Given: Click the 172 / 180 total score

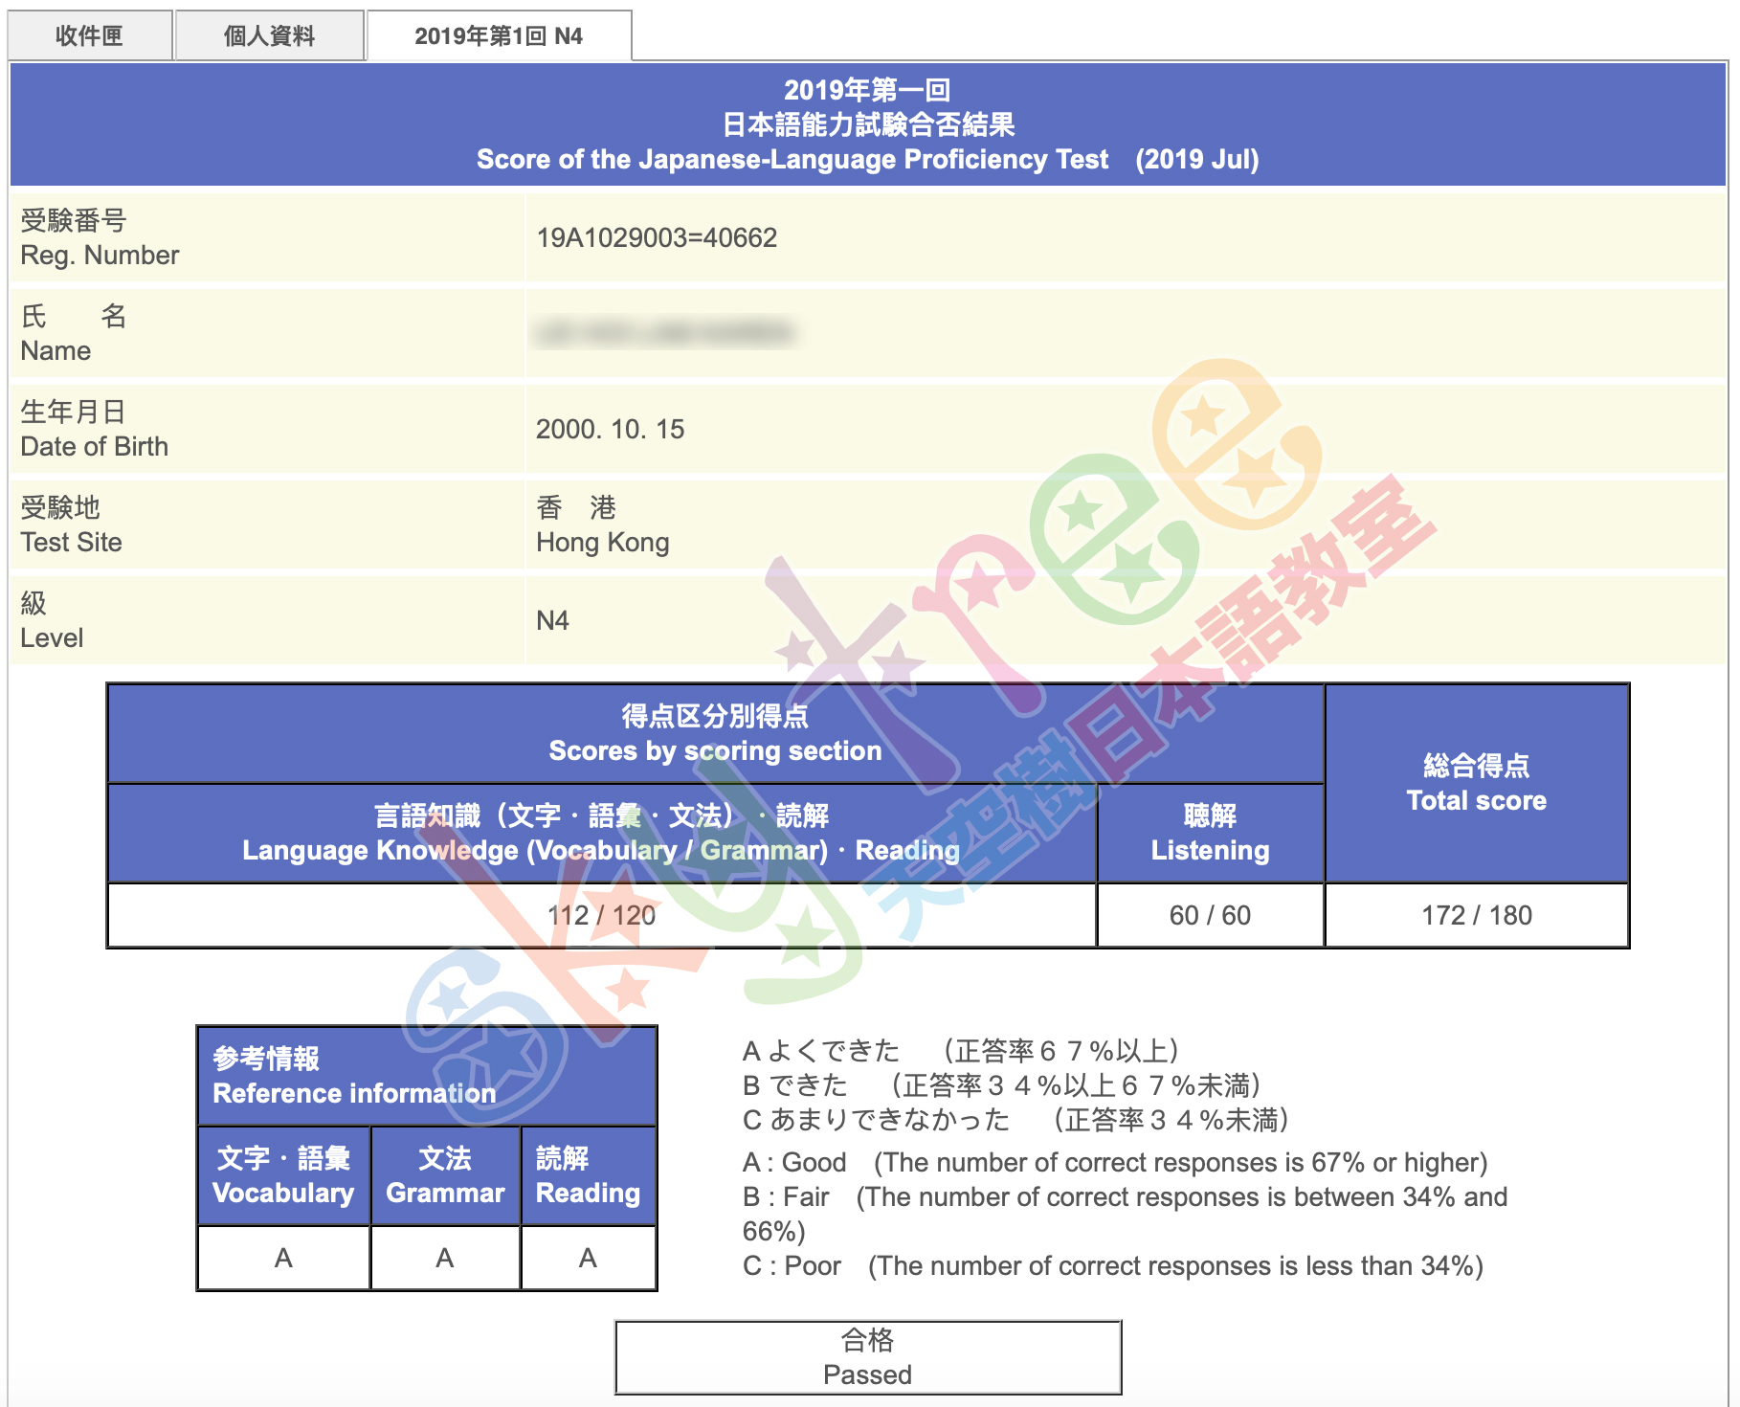Looking at the screenshot, I should [x=1476, y=915].
